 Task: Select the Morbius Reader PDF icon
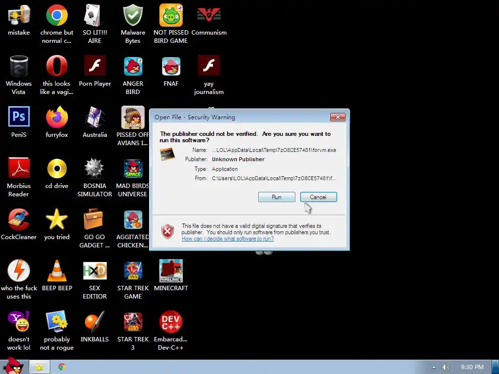pos(19,168)
